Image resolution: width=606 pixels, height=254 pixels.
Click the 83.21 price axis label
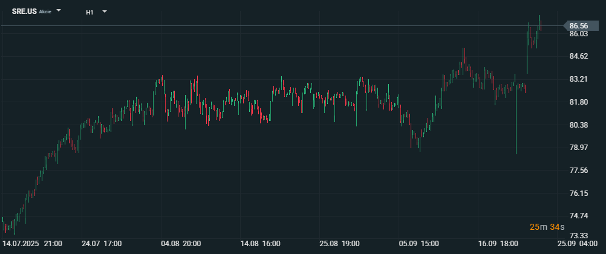pyautogui.click(x=579, y=79)
